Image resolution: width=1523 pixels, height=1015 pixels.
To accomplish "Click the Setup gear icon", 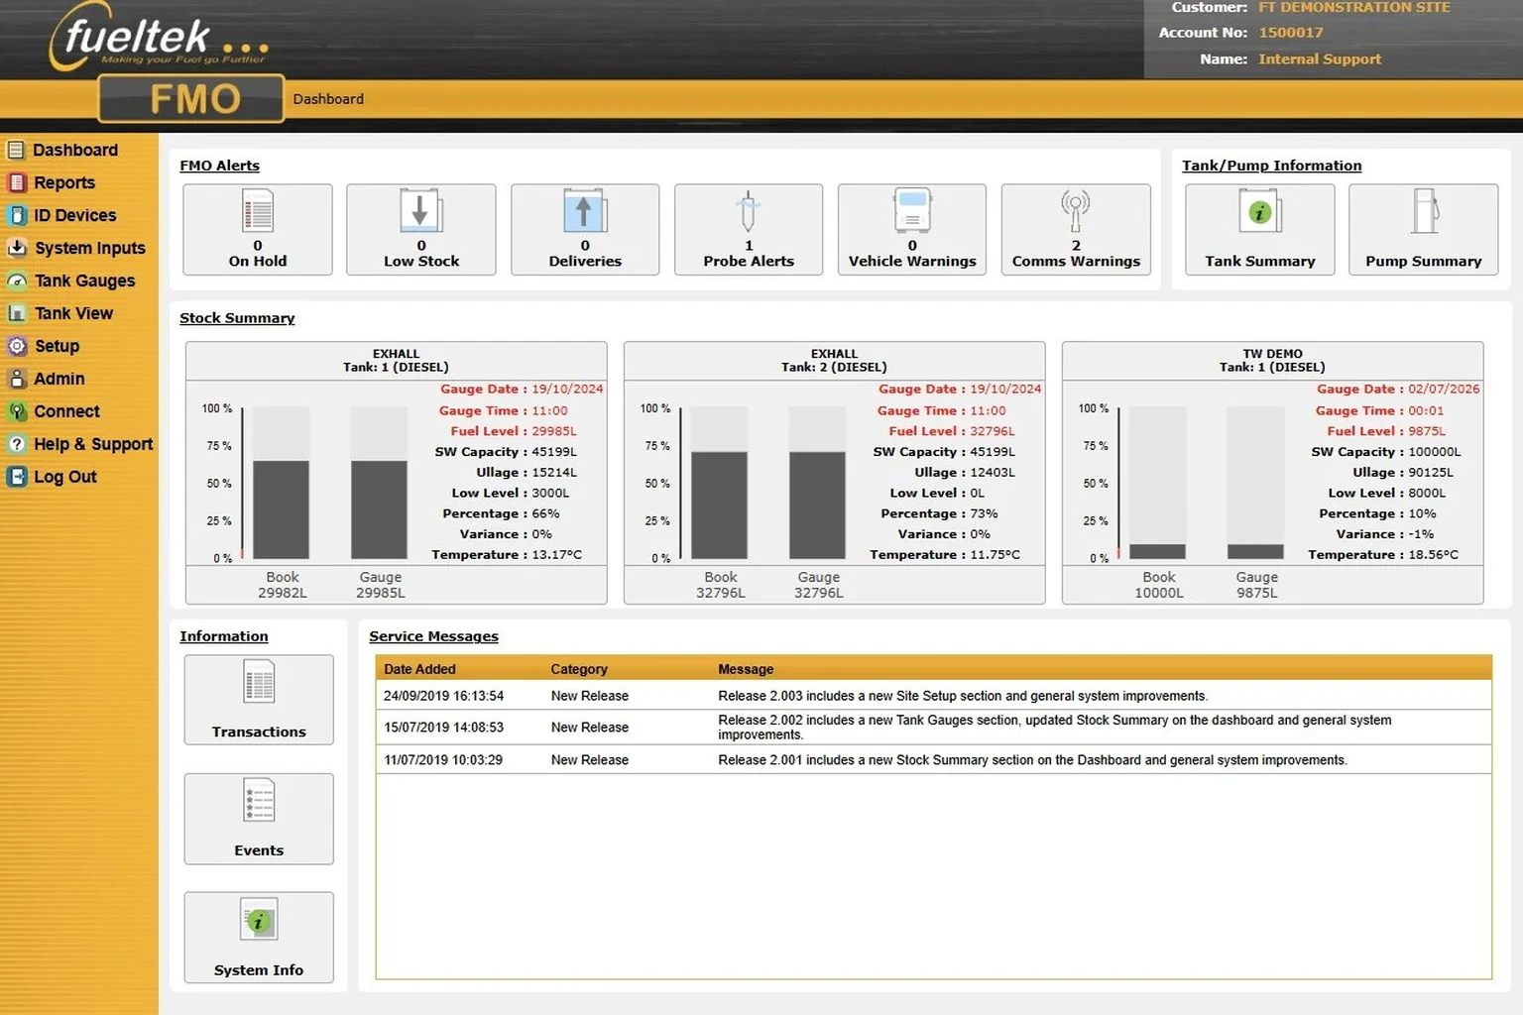I will pos(16,346).
